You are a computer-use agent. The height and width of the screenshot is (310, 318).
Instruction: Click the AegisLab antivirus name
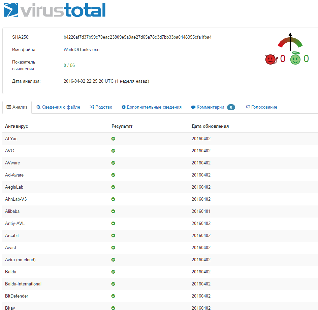(x=14, y=187)
